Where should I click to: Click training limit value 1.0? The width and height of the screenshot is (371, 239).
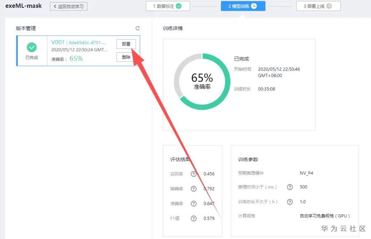(303, 202)
